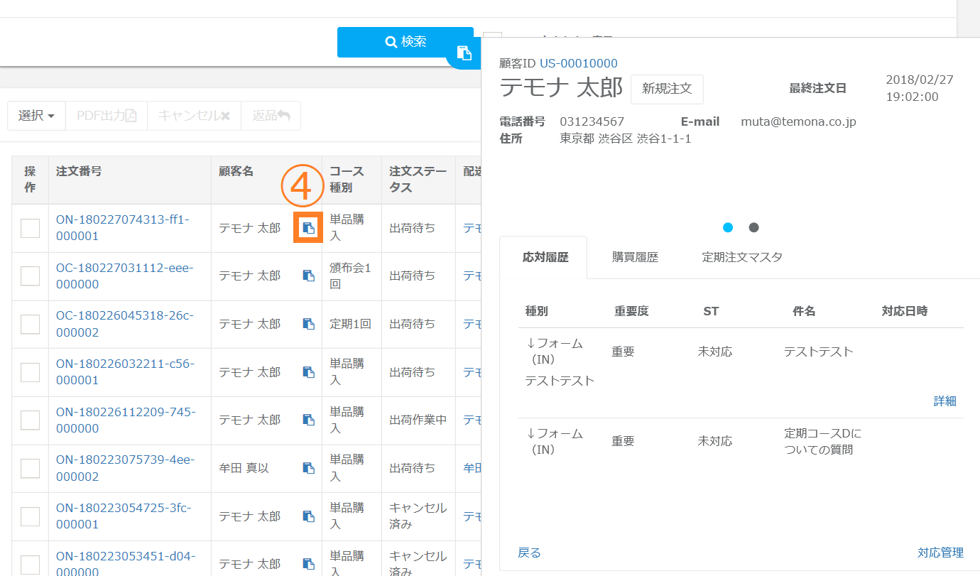Click customer icon in row OC-180226045318-26c-000002
Screen dimensions: 980x576
pyautogui.click(x=308, y=324)
